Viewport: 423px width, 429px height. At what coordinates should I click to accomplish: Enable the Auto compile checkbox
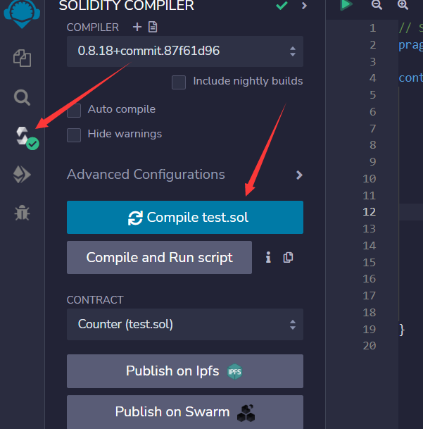point(74,111)
